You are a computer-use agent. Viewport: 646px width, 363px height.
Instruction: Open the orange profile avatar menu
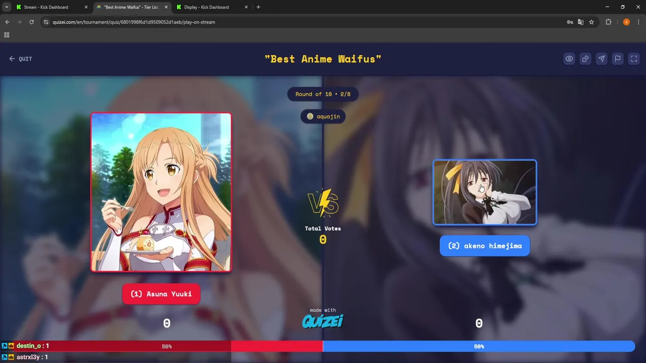click(x=626, y=22)
